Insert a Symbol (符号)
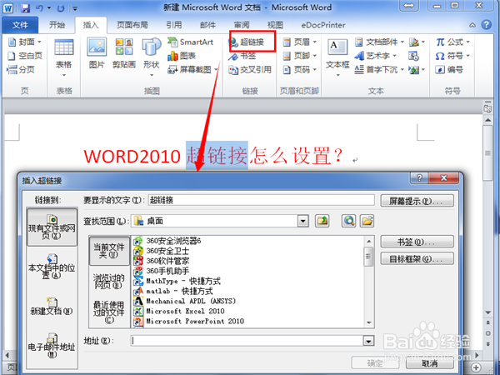Screen dimensions: 500x375 point(452,56)
